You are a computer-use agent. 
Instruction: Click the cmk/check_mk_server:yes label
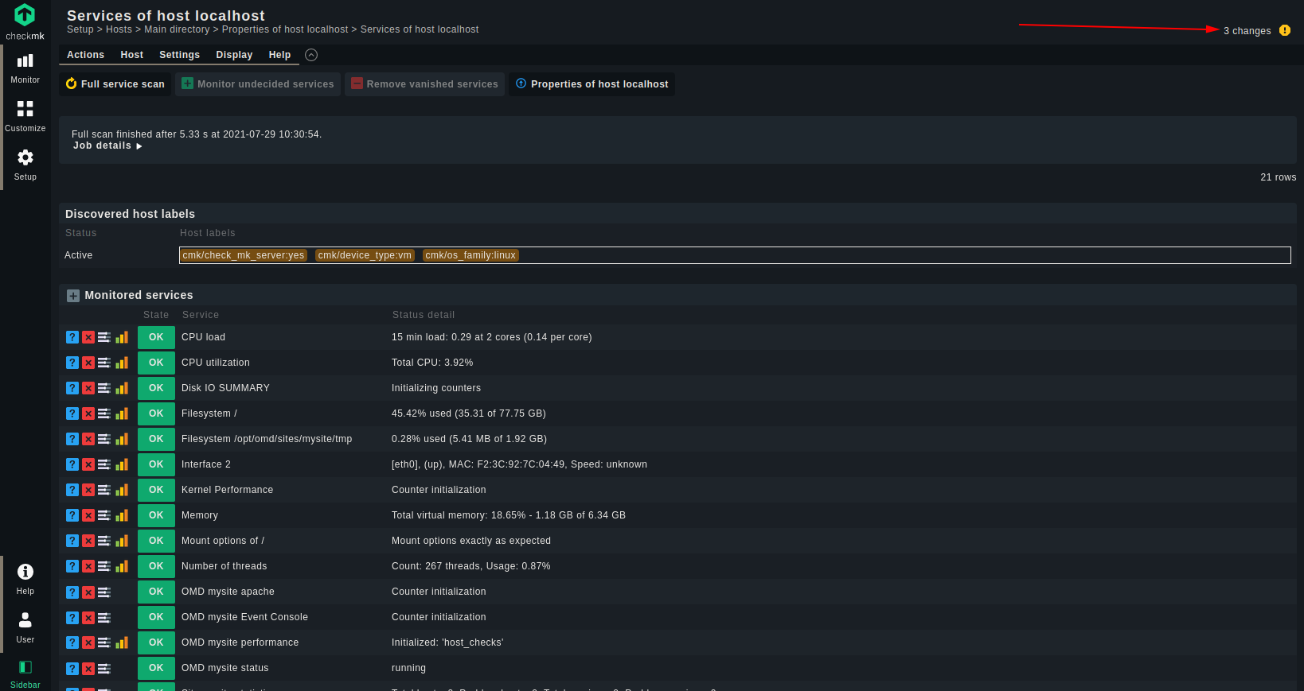tap(244, 255)
